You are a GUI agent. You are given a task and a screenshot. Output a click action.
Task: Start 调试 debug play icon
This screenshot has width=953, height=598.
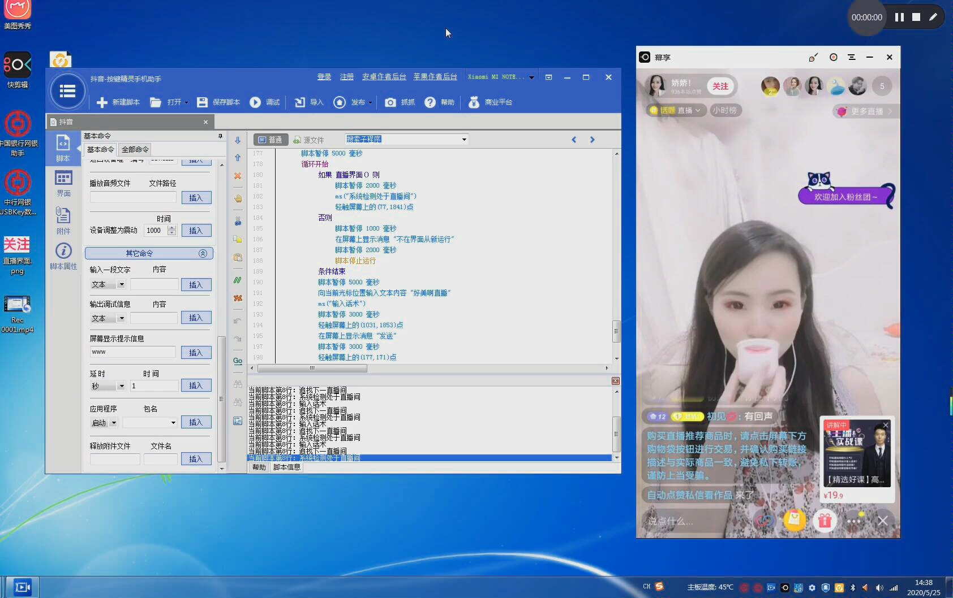[x=255, y=102]
